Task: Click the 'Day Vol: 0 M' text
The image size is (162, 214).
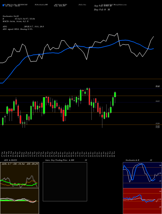Action: 102,10
